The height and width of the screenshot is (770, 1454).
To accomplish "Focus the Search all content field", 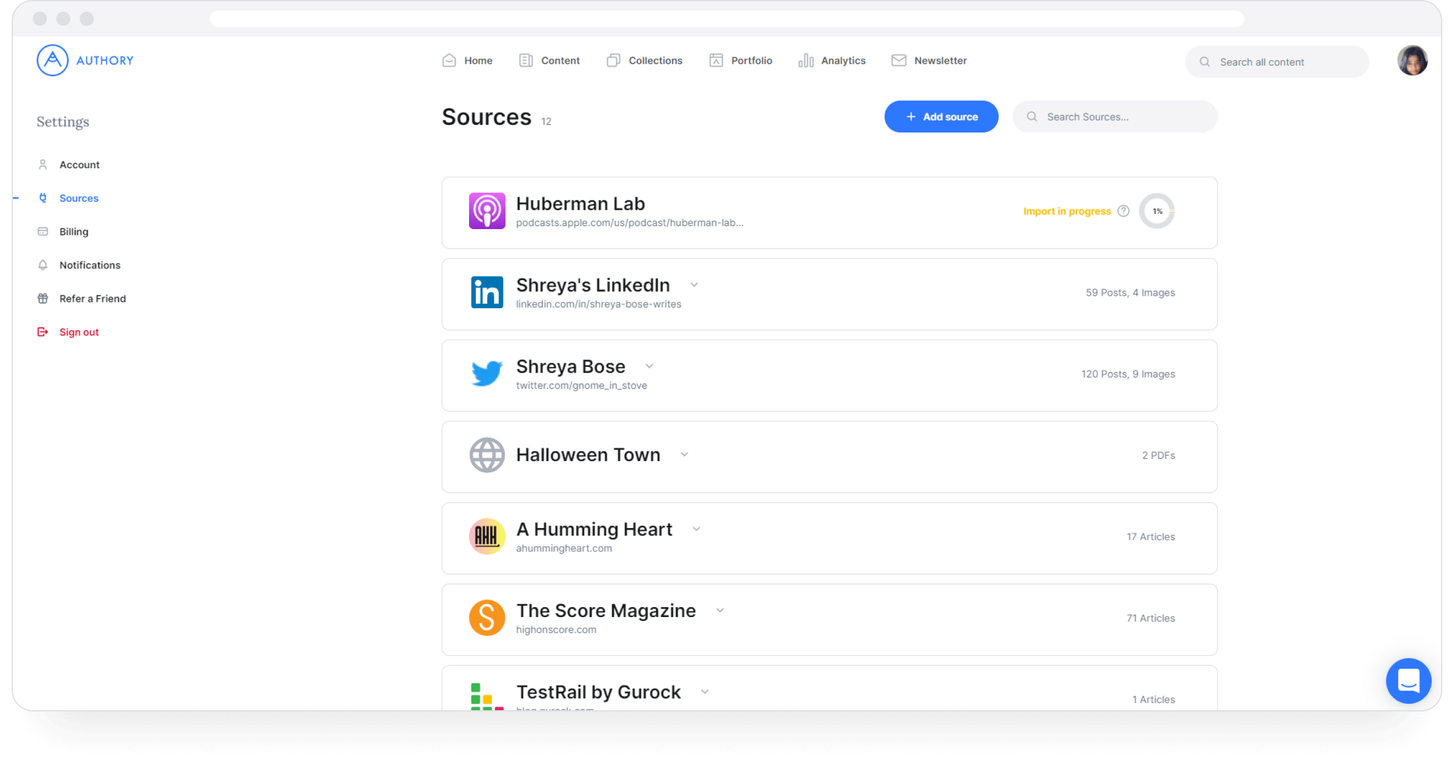I will (x=1277, y=62).
